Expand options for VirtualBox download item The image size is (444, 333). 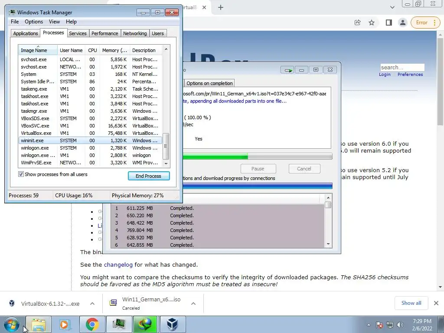click(x=92, y=304)
